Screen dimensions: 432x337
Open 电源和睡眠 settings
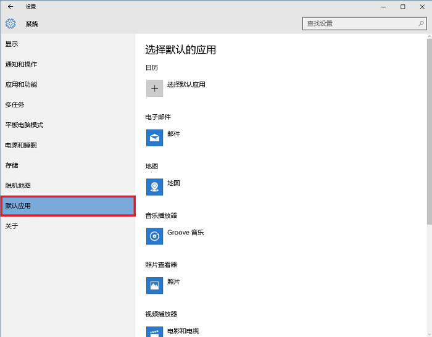pos(21,145)
